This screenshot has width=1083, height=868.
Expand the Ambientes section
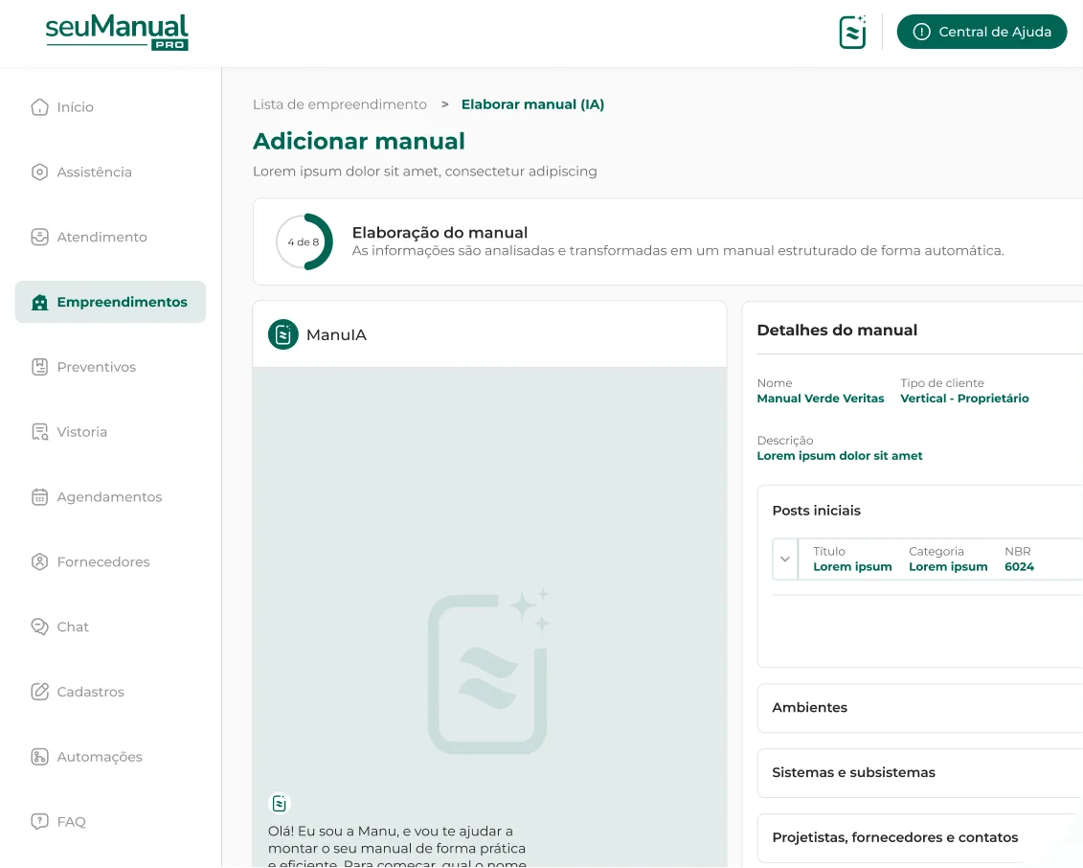[920, 708]
